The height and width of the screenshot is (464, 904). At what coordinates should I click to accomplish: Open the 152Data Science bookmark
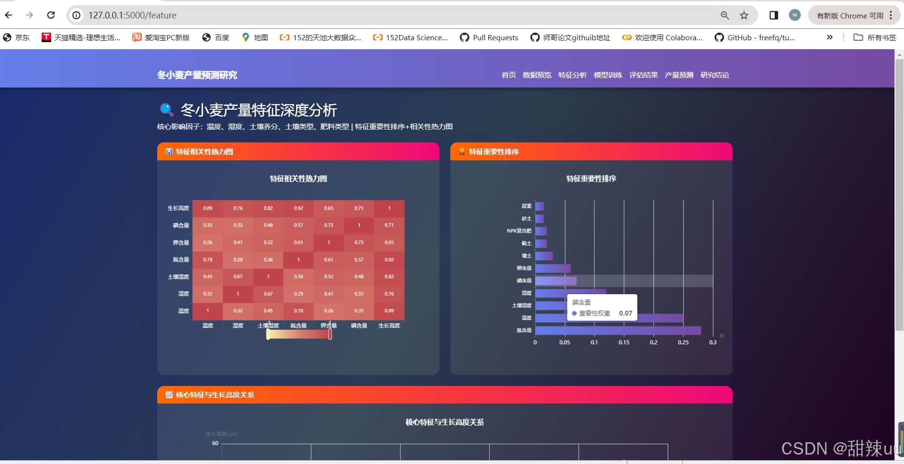(x=411, y=37)
